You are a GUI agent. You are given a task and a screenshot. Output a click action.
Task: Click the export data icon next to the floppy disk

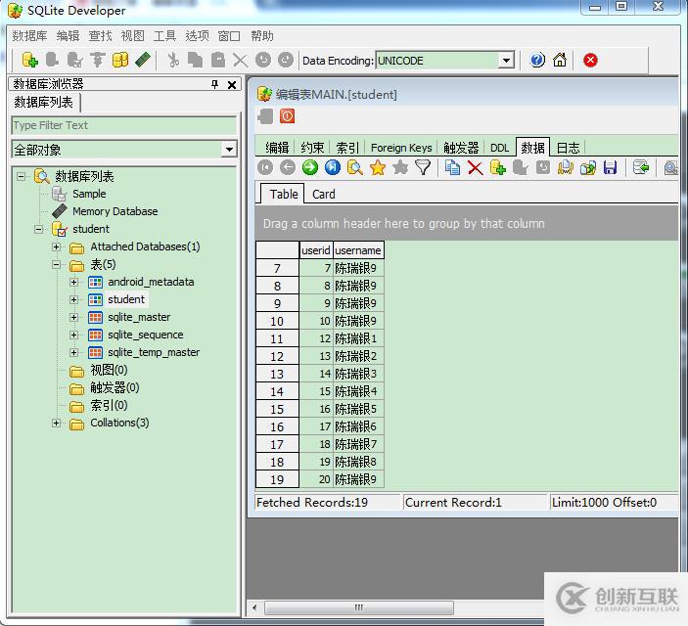(x=588, y=167)
